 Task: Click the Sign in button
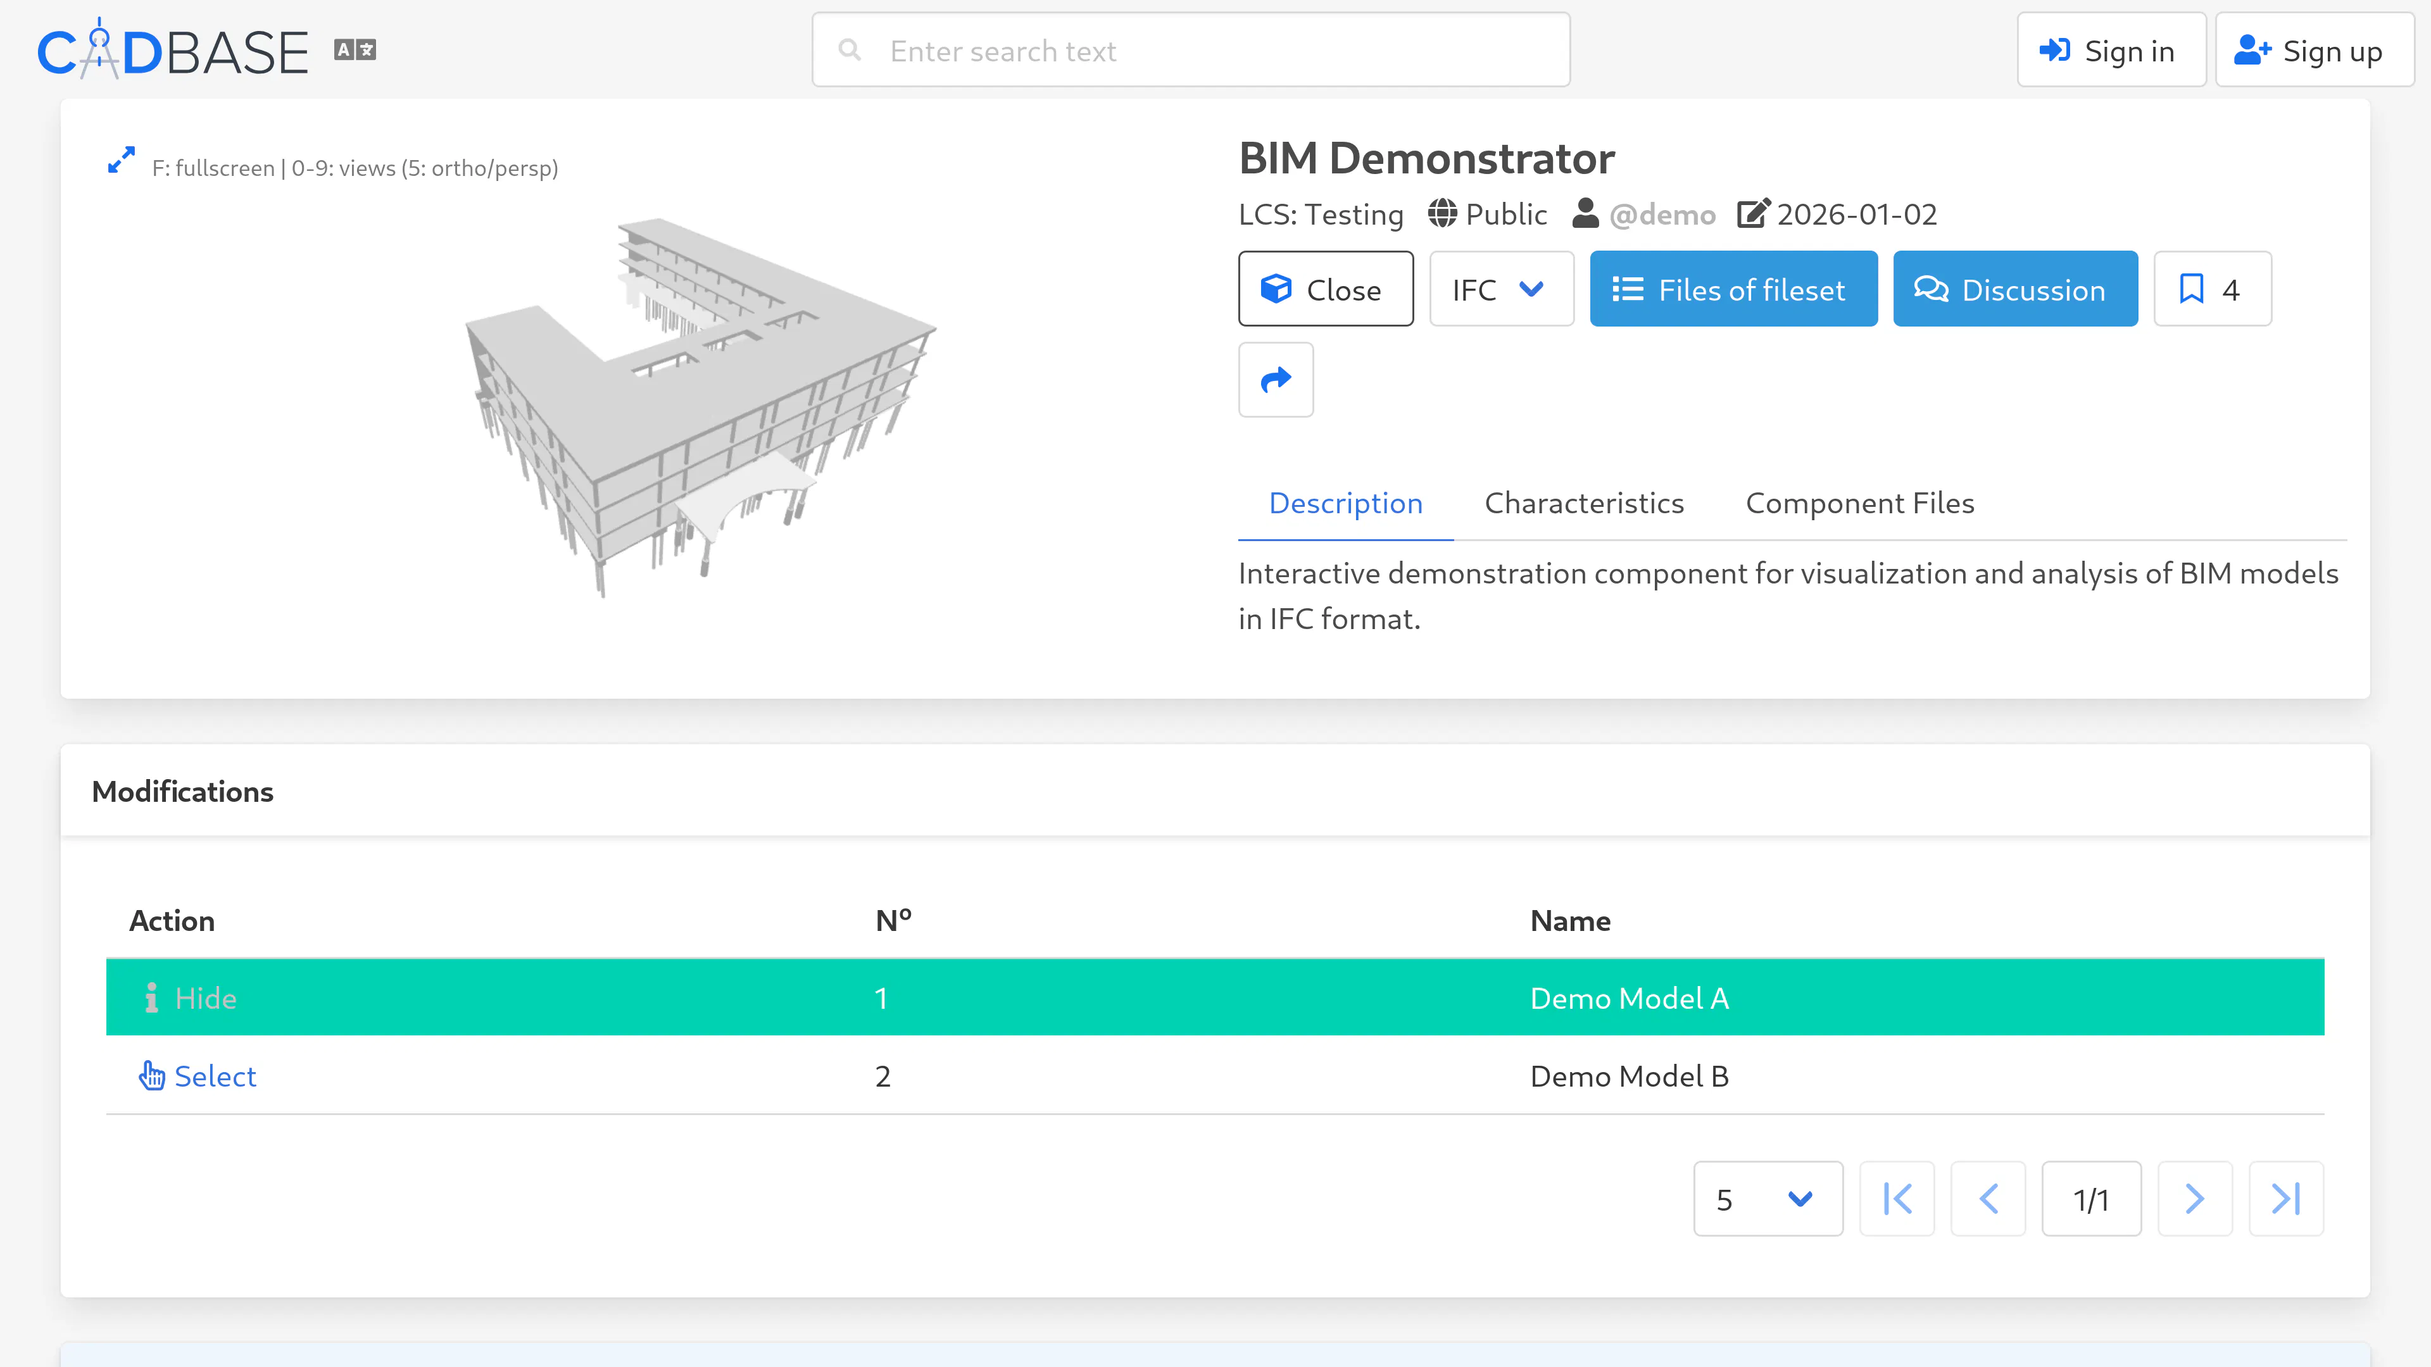2111,50
